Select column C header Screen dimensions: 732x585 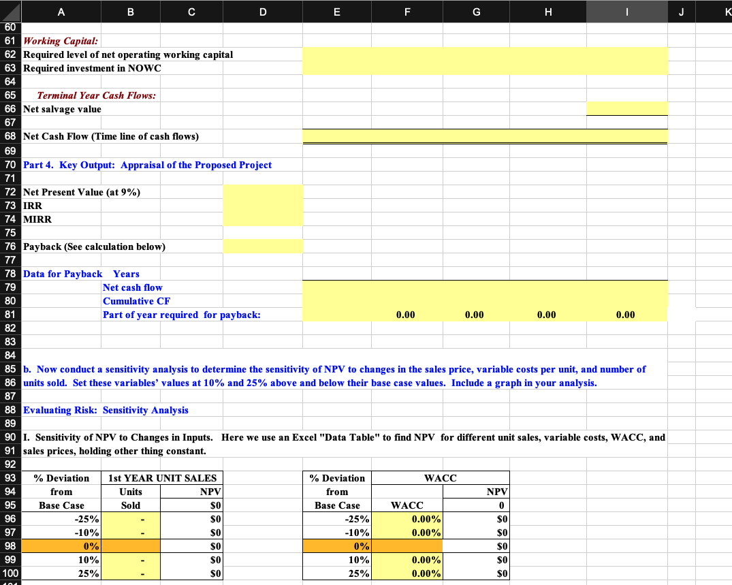click(x=191, y=12)
